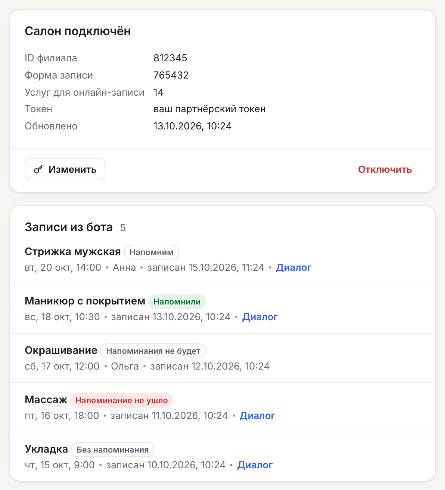Click the Без напоминания badge

click(113, 450)
